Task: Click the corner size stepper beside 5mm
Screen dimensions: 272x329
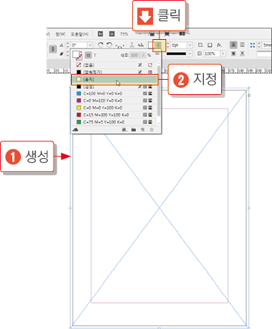Action: (259, 45)
